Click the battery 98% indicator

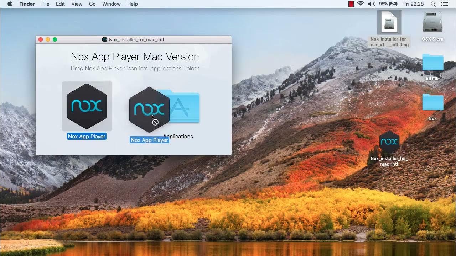pos(388,4)
